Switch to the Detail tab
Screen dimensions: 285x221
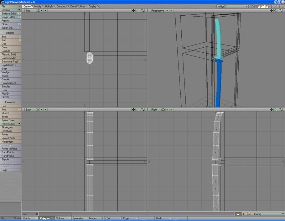pyautogui.click(x=73, y=6)
